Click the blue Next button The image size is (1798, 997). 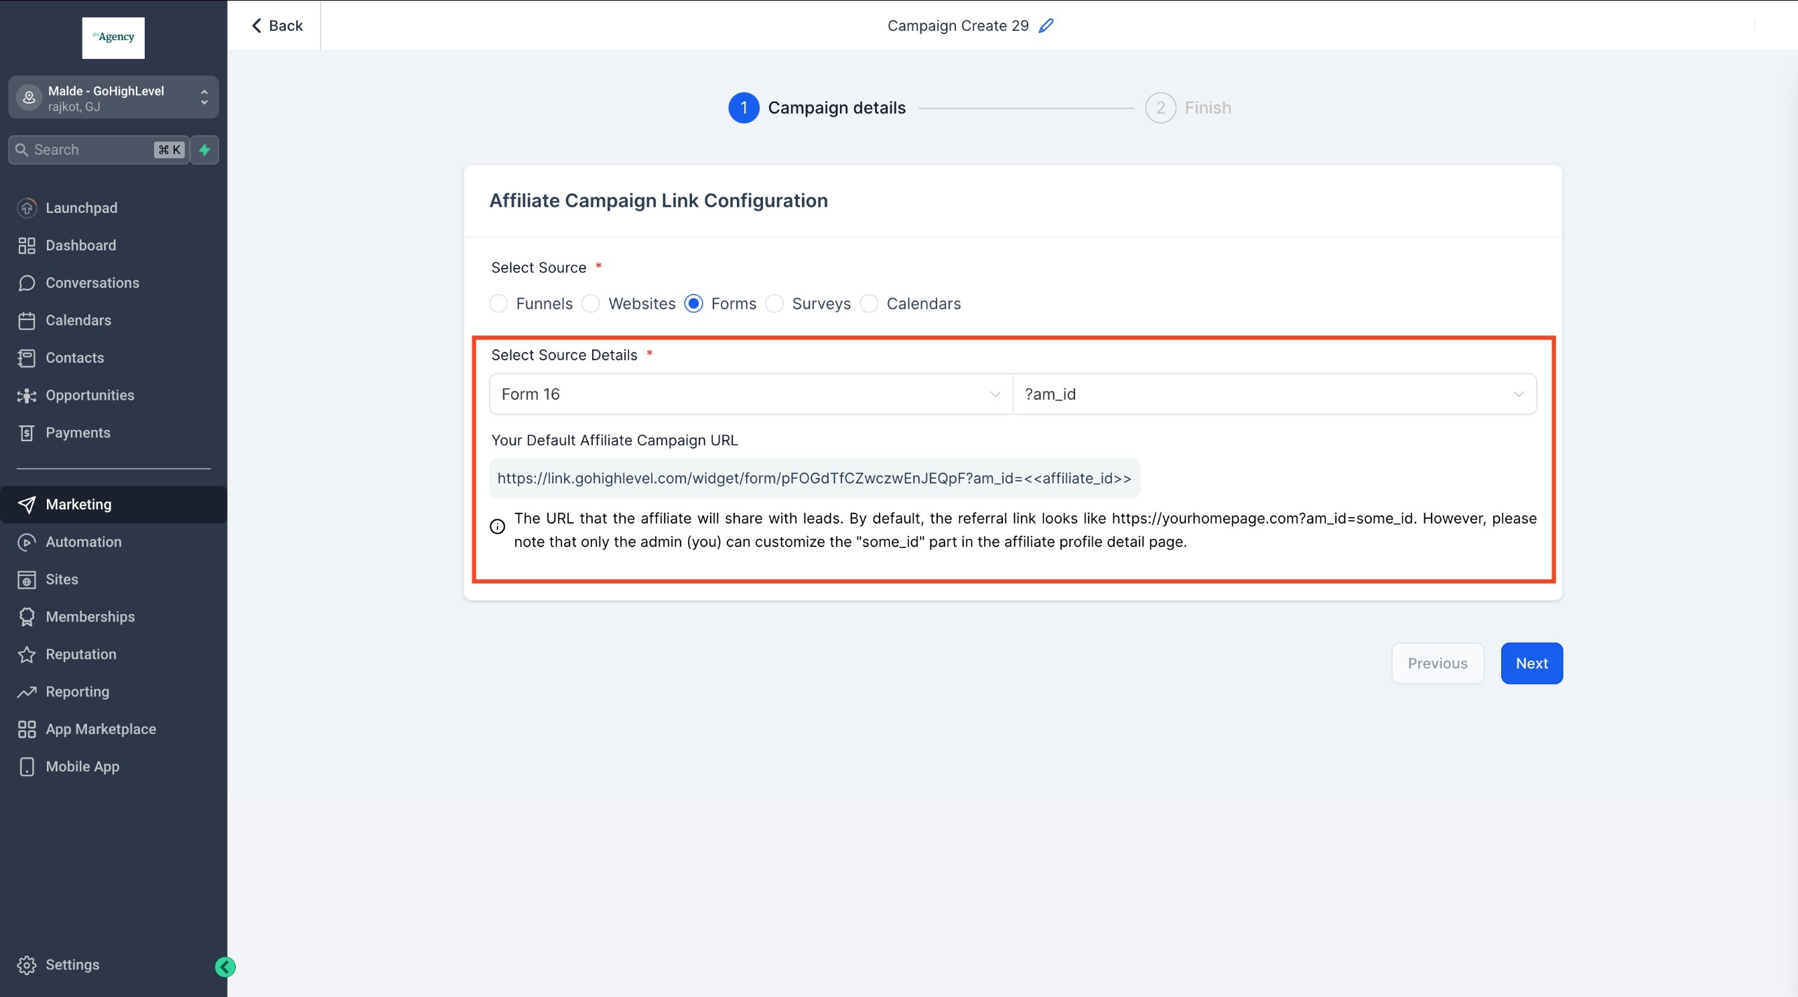[1531, 663]
